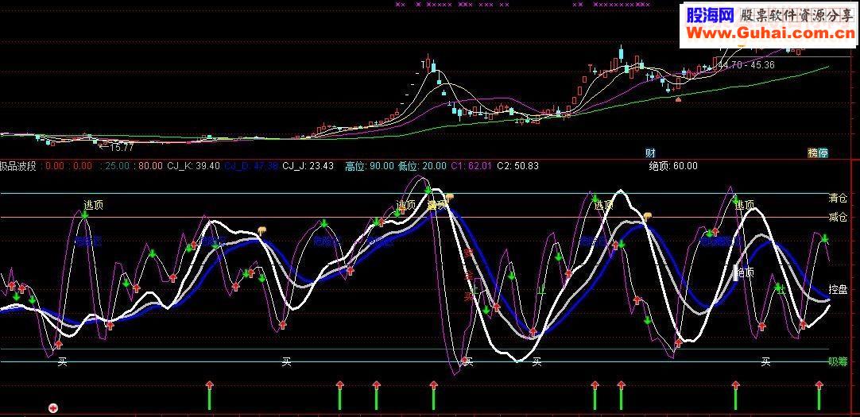Click the 低位: 20.00 value
Screen dimensions: 860x417
(x=422, y=166)
